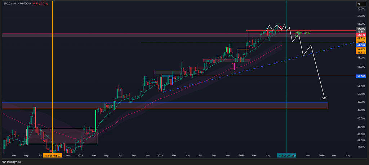
Task: Click the 58.00% price scale value
Action: point(361,57)
